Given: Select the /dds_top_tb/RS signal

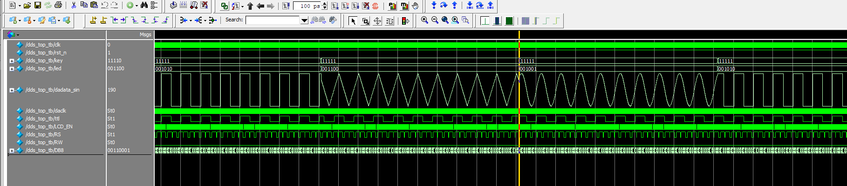Looking at the screenshot, I should click(43, 134).
